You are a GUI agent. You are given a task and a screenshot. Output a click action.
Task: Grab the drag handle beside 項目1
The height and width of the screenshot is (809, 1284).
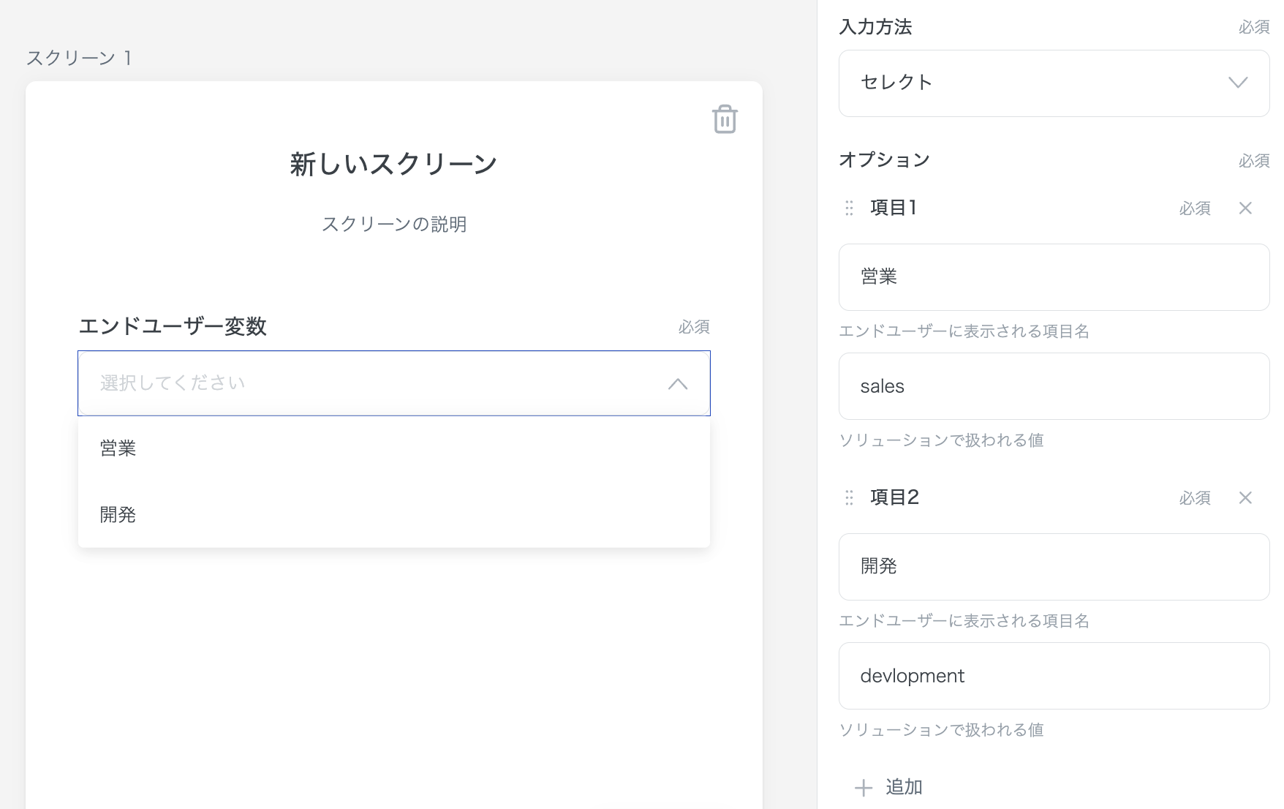[849, 208]
